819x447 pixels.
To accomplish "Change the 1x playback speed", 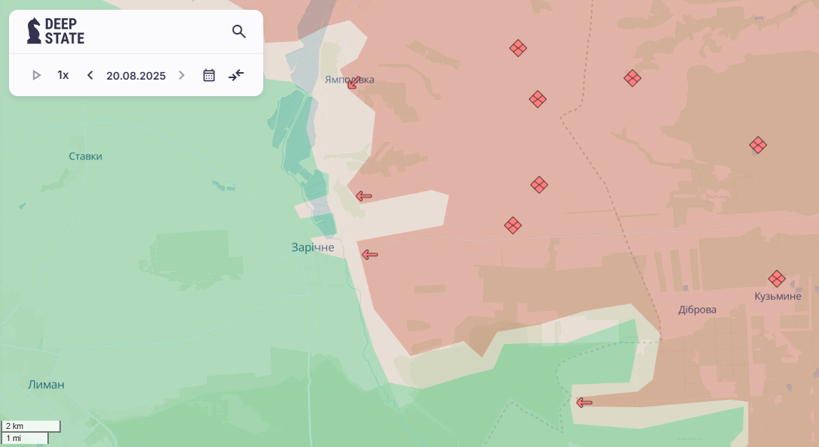I will 63,75.
